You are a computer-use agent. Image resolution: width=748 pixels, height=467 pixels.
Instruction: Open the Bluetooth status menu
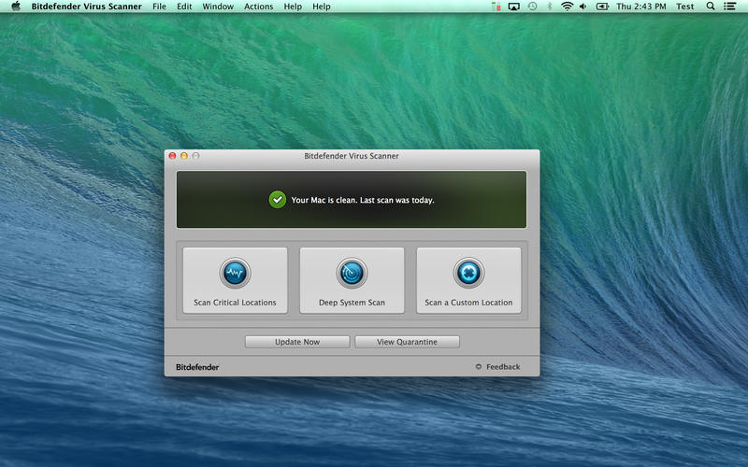[550, 7]
